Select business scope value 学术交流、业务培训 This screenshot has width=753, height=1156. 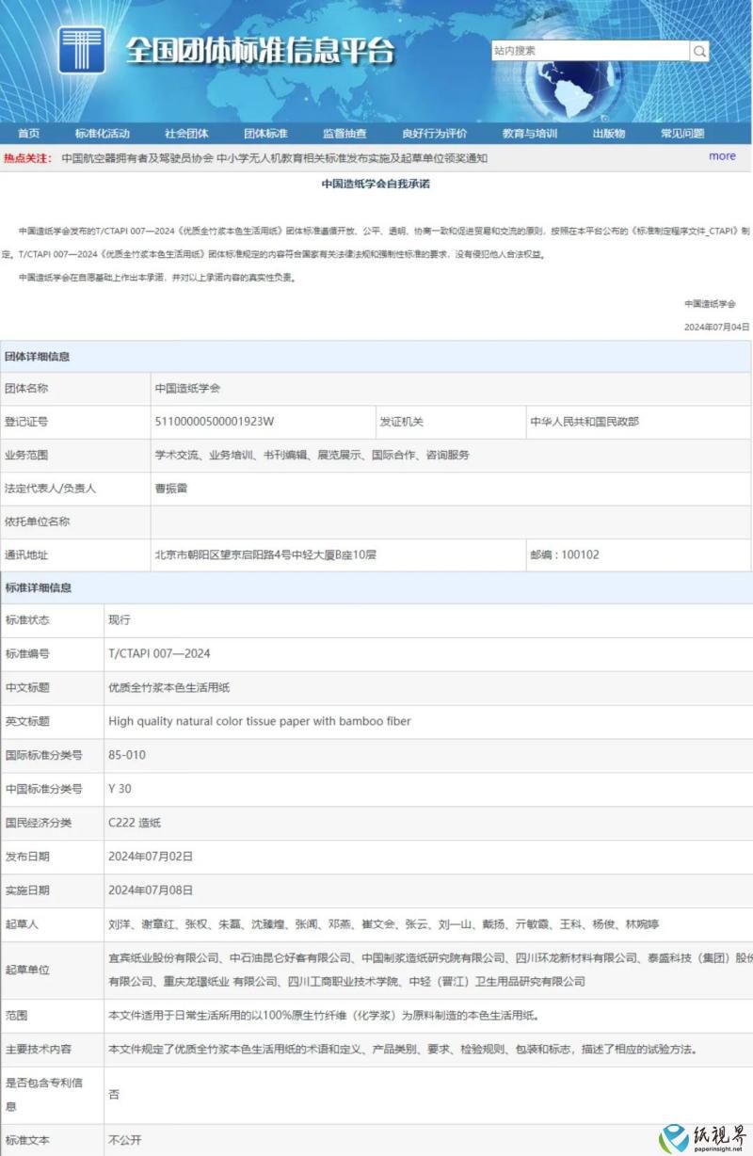312,455
